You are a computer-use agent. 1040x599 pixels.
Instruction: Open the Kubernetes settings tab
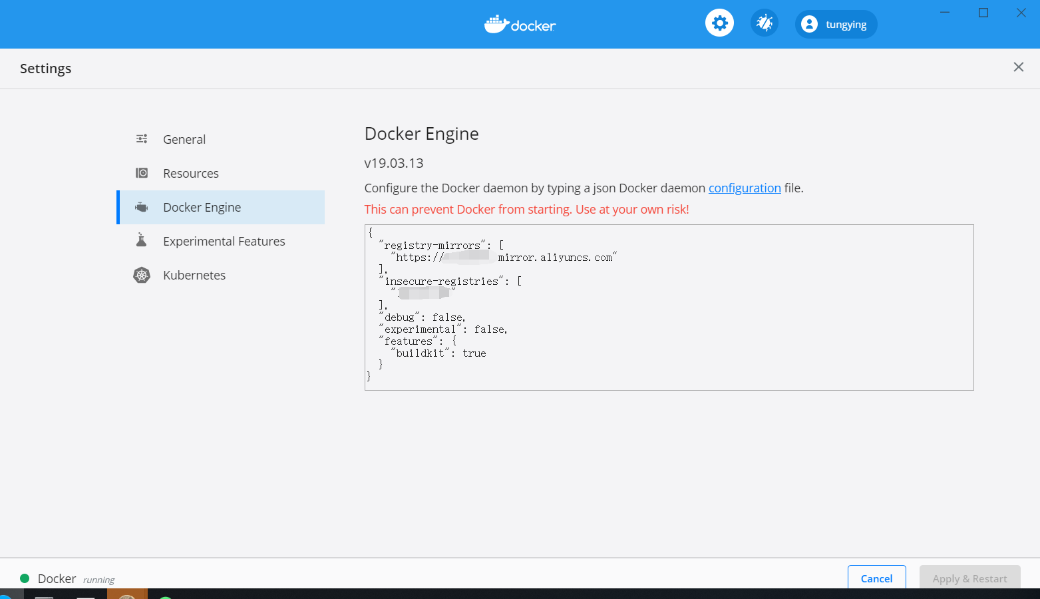[x=220, y=275]
